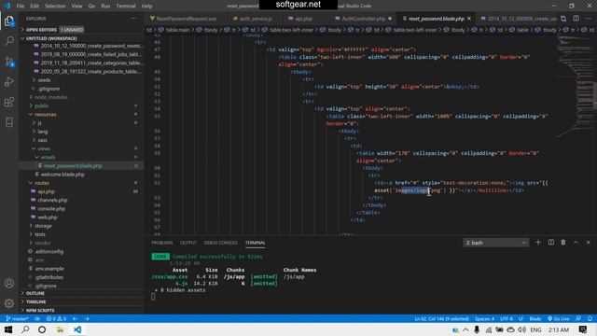Click Go Live in status bar

[x=559, y=318]
